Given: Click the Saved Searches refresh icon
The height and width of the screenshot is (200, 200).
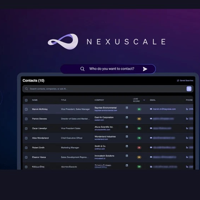Looking at the screenshot, I should pyautogui.click(x=178, y=80).
